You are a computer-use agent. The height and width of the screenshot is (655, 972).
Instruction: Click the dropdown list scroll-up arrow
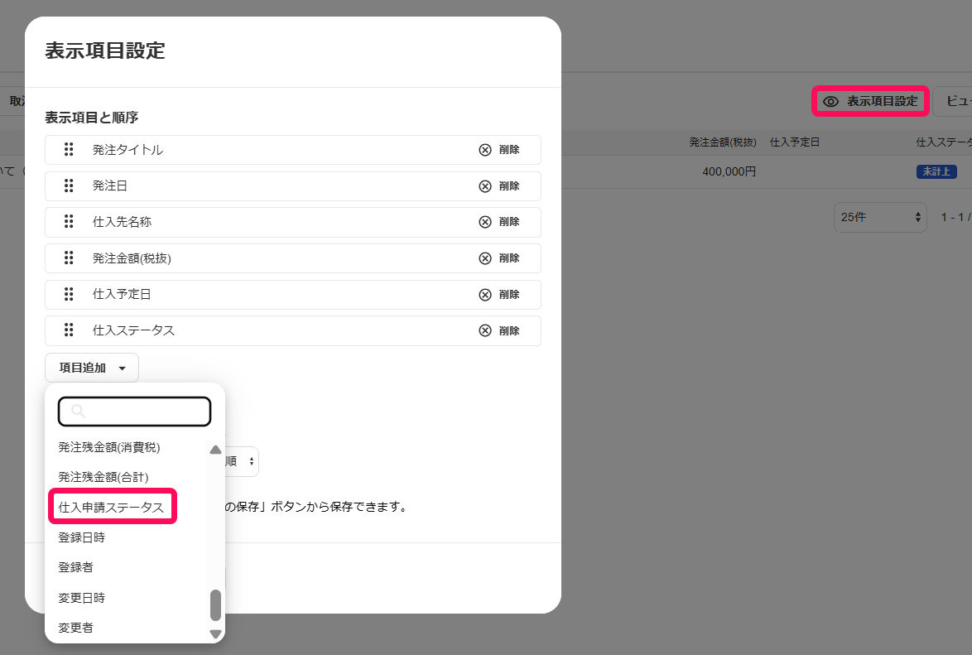[216, 450]
